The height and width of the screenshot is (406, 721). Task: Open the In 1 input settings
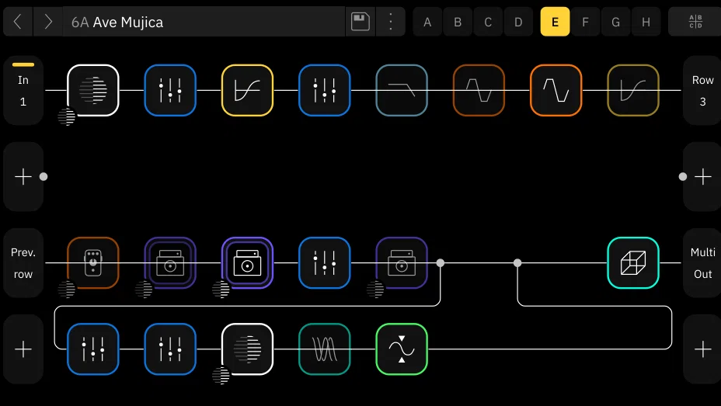pyautogui.click(x=23, y=91)
